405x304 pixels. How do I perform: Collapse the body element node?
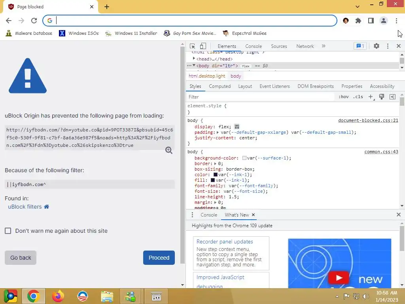pos(194,65)
